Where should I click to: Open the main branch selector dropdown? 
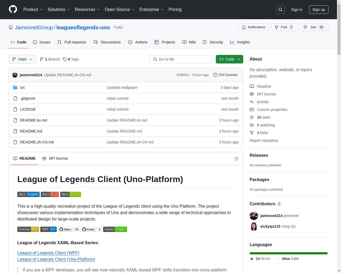[22, 59]
